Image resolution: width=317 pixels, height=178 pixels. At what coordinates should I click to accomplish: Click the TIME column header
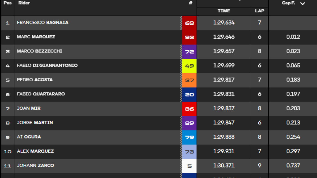(224, 11)
